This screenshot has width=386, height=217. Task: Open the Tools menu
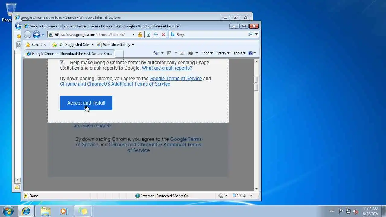click(x=239, y=53)
